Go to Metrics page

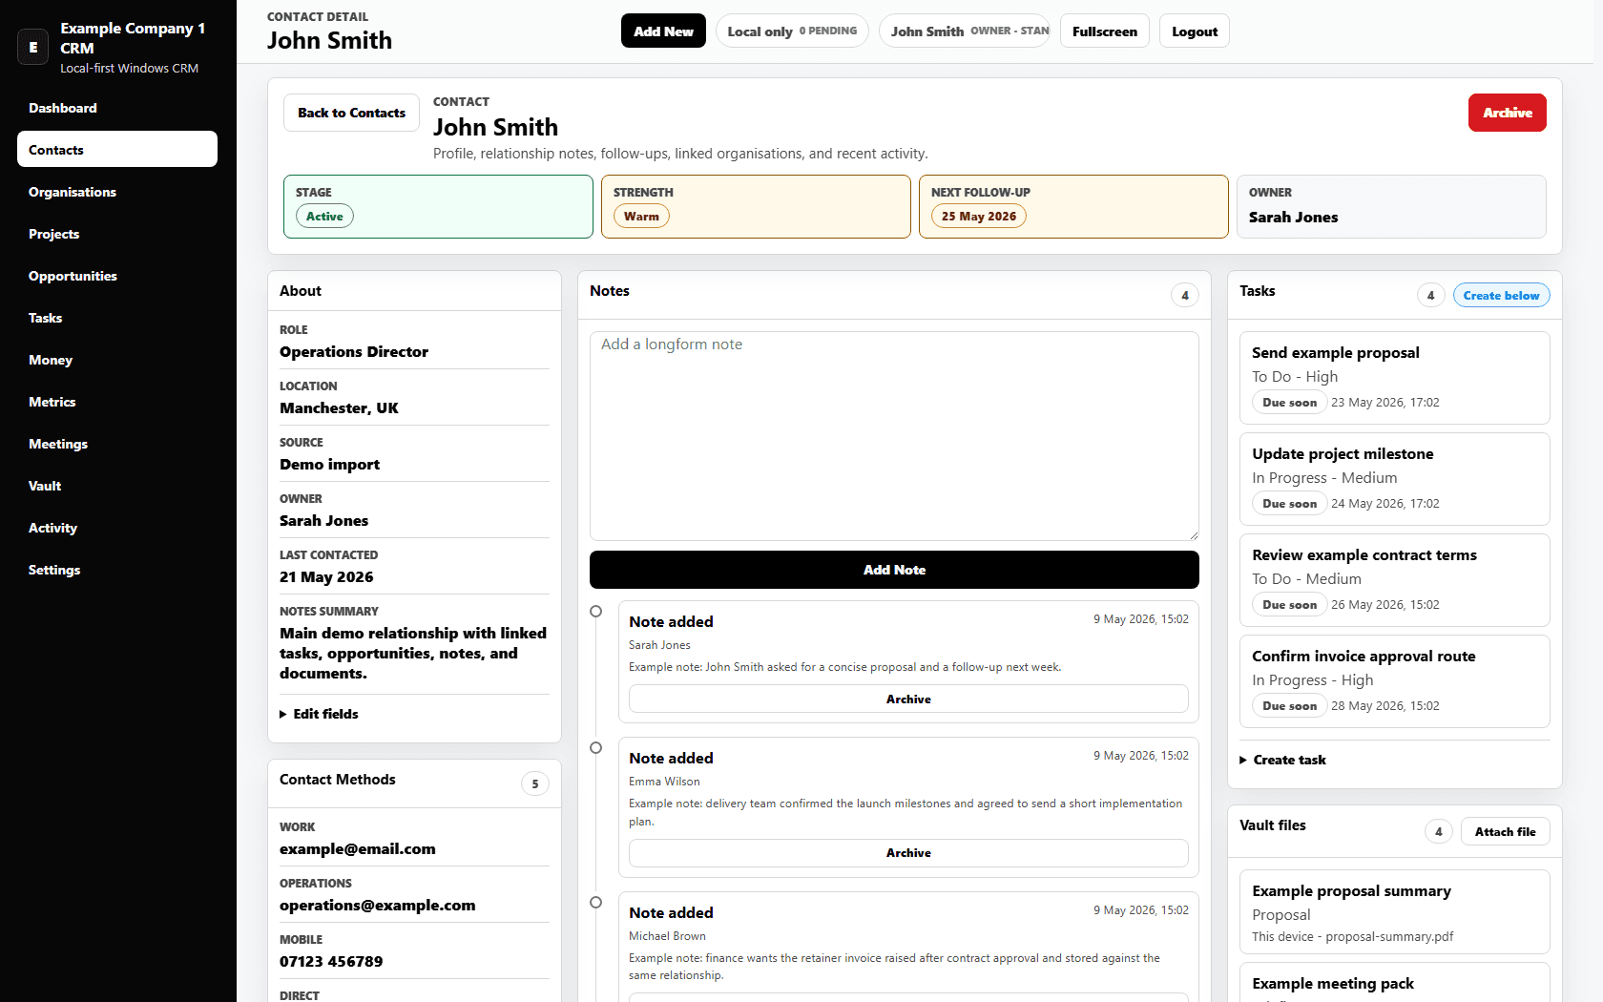117,402
